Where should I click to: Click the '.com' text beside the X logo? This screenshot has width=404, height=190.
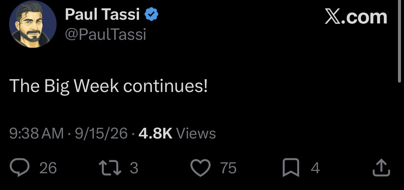tap(364, 17)
